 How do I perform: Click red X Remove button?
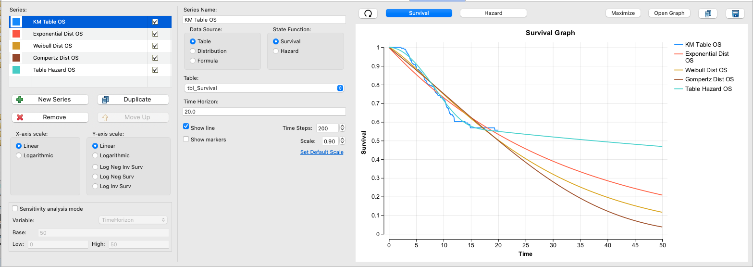tap(50, 117)
